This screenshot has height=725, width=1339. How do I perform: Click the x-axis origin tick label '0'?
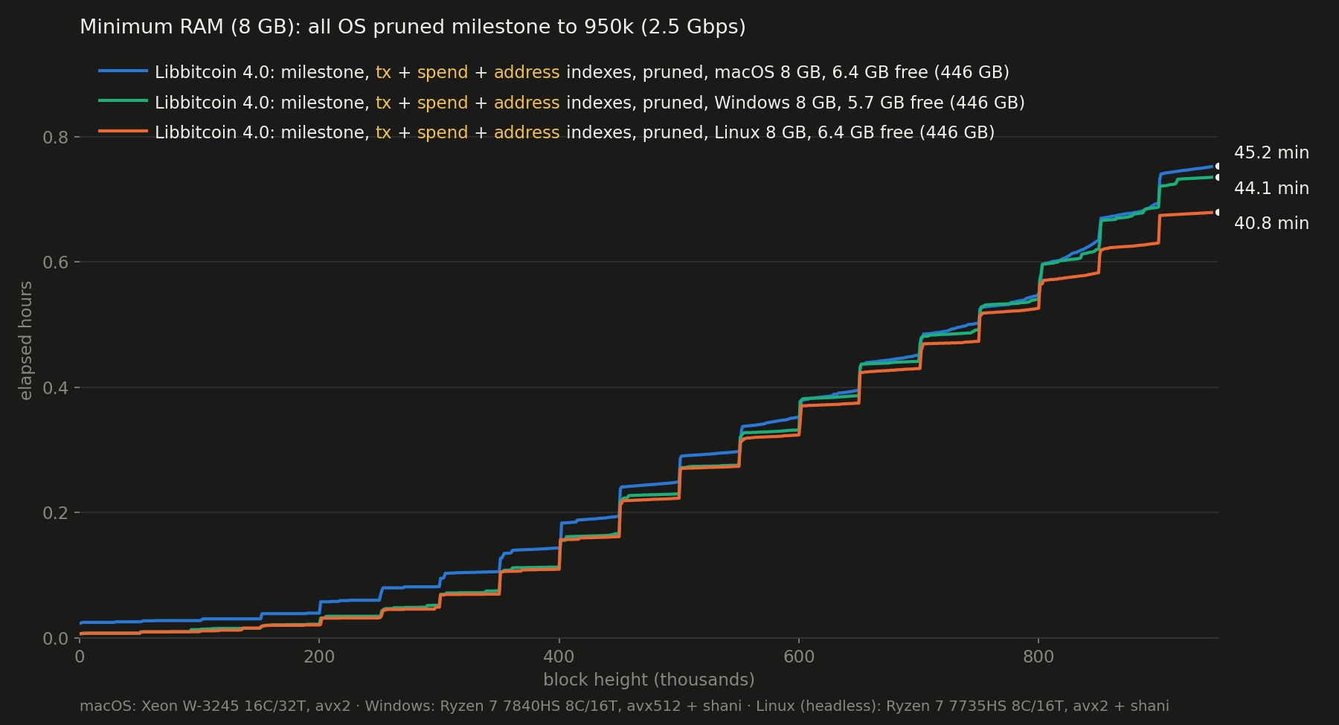click(80, 657)
